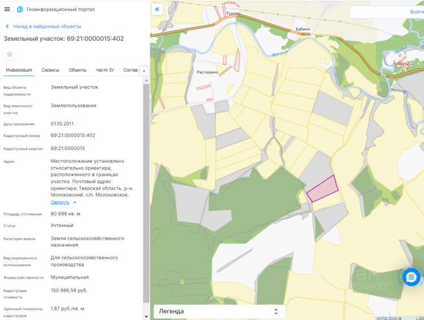Image resolution: width=424 pixels, height=320 pixels.
Task: Collapse side panel with double-chevron button
Action: 157,10
